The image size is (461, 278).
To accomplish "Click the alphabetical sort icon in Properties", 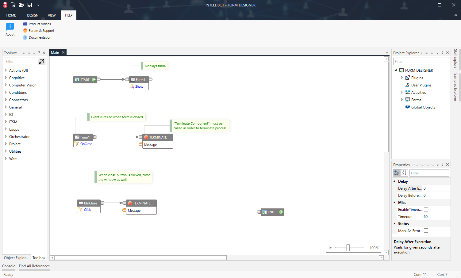I will [x=404, y=173].
